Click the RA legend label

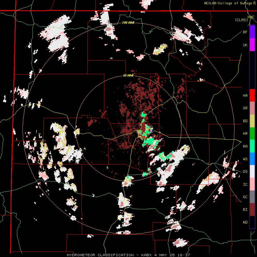pos(245,146)
